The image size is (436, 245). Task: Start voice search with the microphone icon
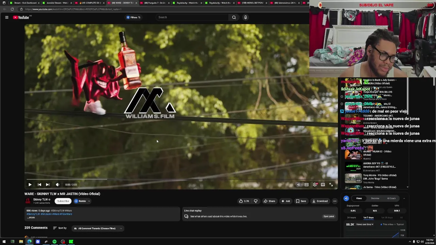[245, 17]
